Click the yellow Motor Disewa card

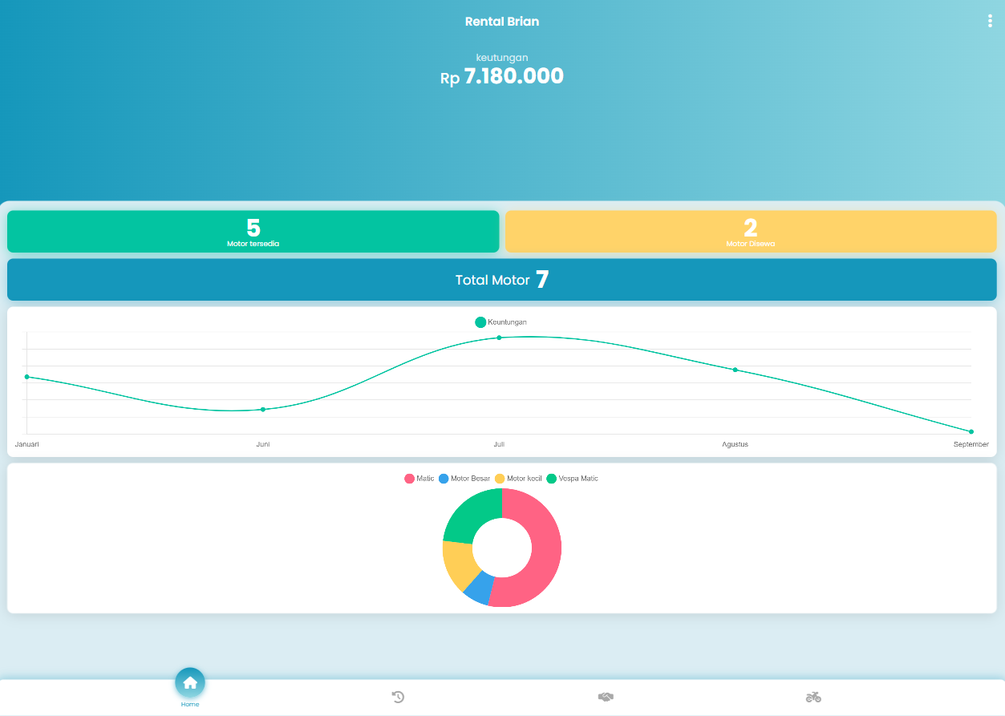tap(751, 232)
